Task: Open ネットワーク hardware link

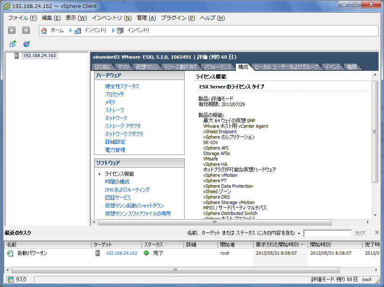Action: [116, 118]
